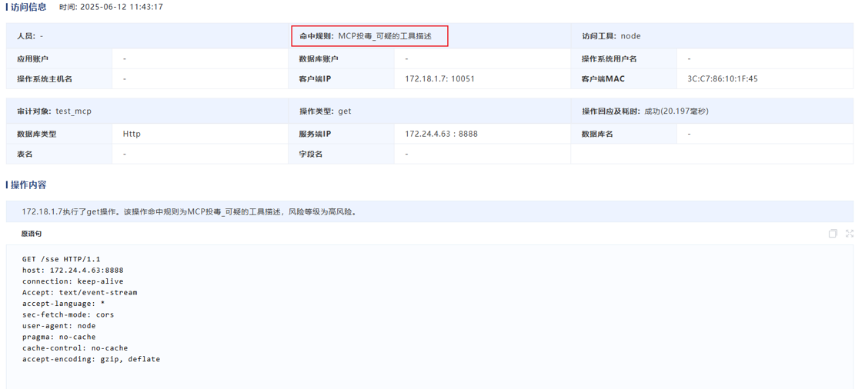This screenshot has width=855, height=389.
Task: Click the Accept: text/event-stream header line
Action: [x=79, y=292]
